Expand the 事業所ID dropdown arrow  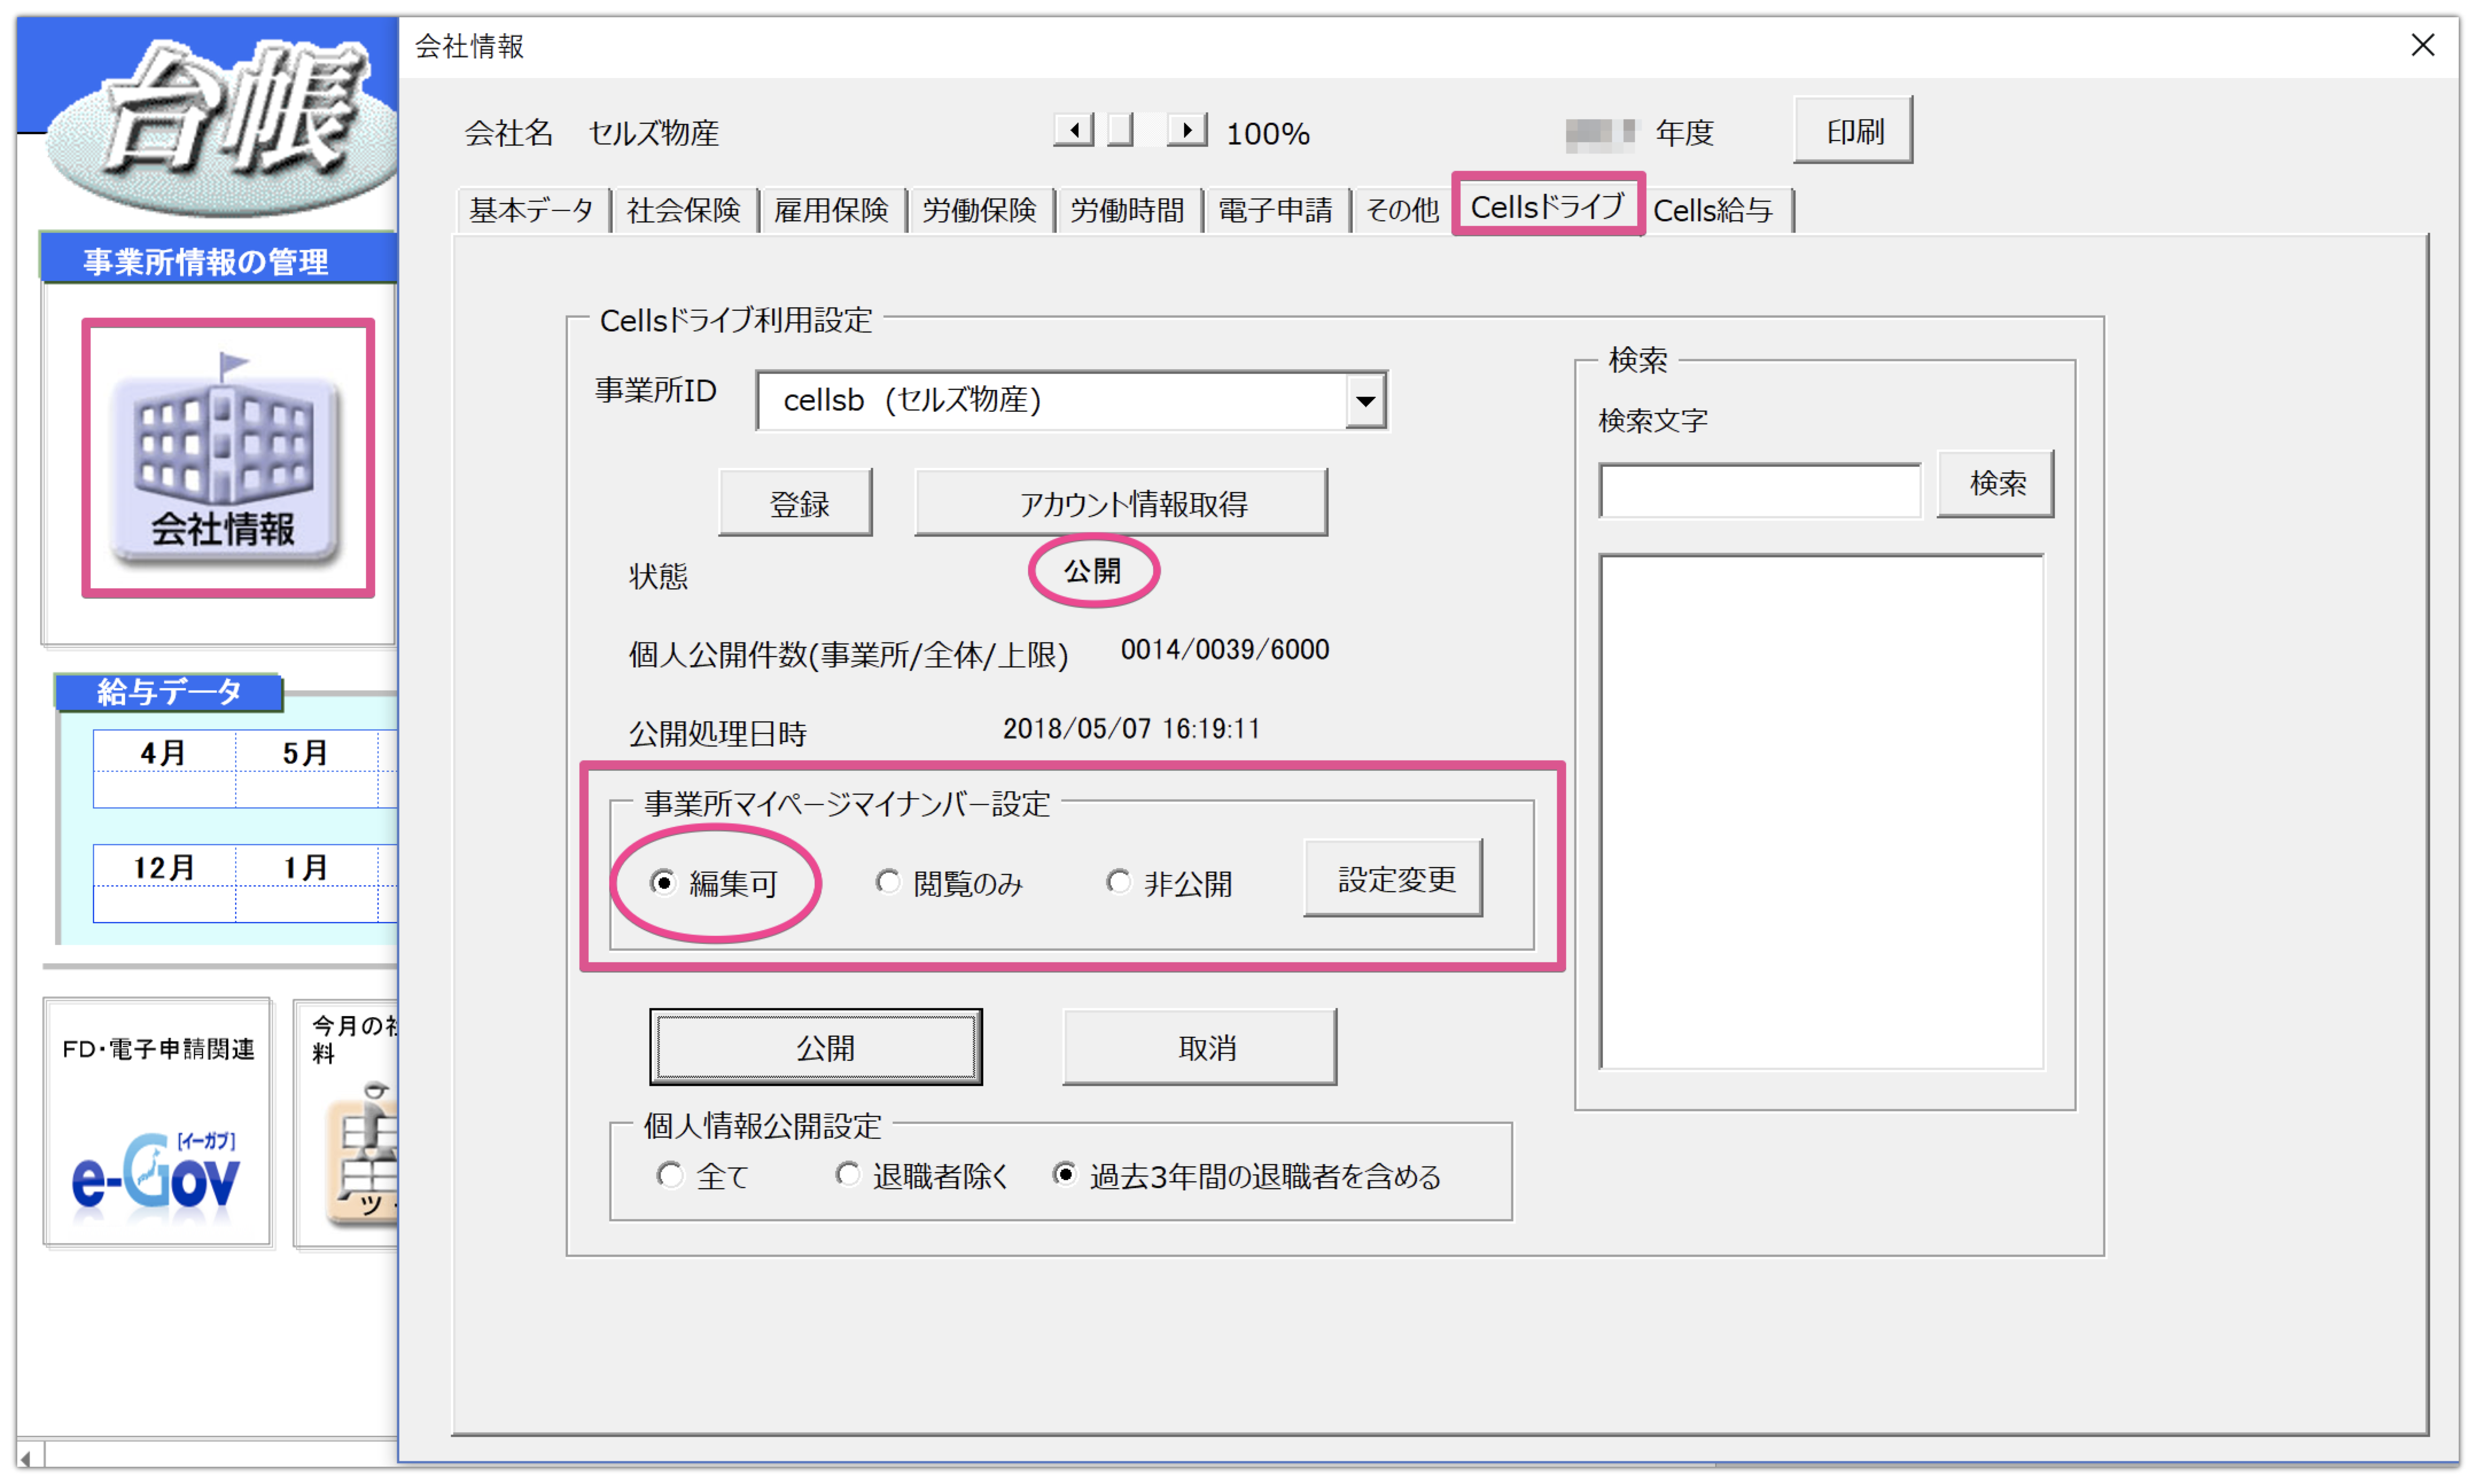tap(1365, 401)
